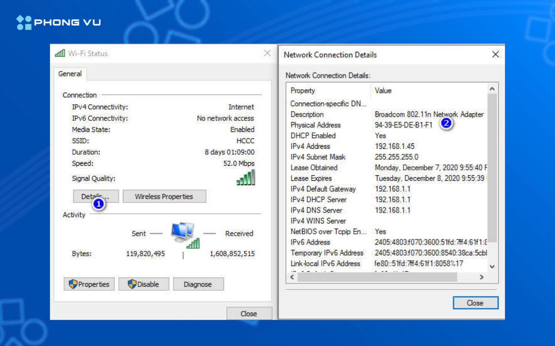Open network details via the Details button

[95, 196]
